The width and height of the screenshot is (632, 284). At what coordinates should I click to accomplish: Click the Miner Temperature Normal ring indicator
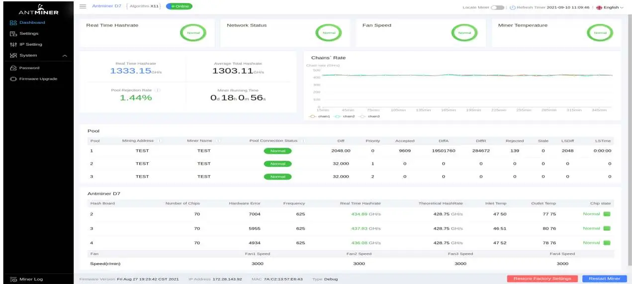point(600,33)
